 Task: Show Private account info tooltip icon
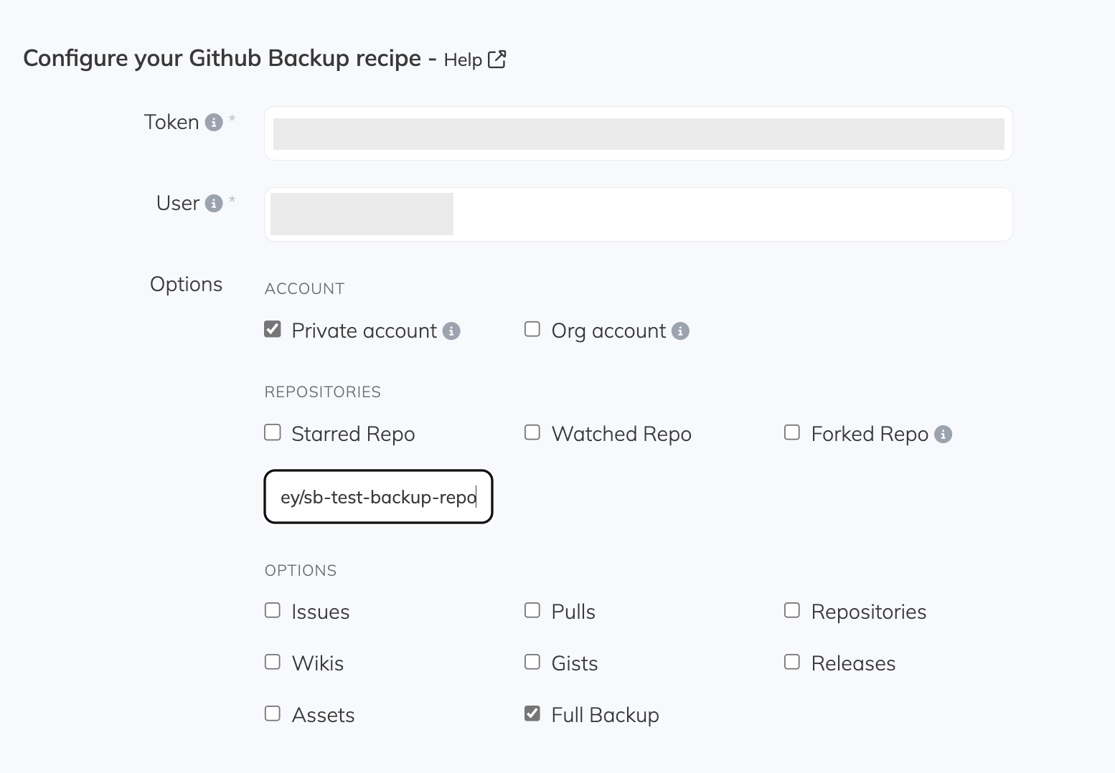(x=451, y=331)
